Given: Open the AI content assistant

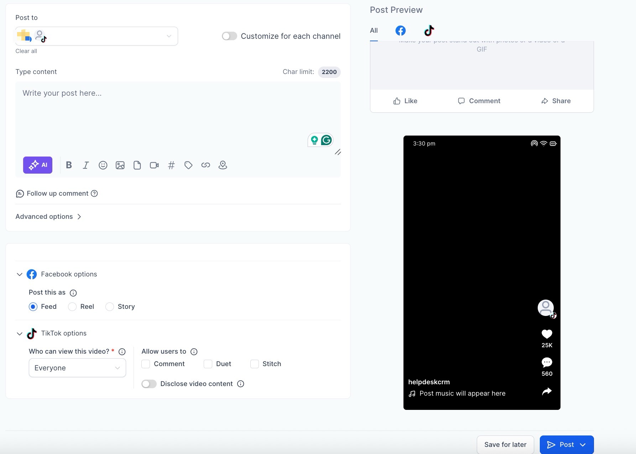Looking at the screenshot, I should click(x=38, y=165).
